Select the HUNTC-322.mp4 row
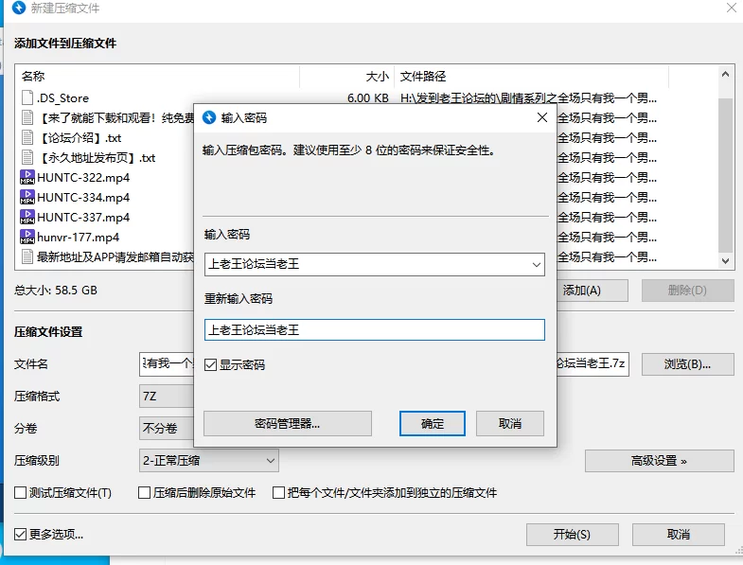Viewport: 743px width, 565px height. coord(83,178)
